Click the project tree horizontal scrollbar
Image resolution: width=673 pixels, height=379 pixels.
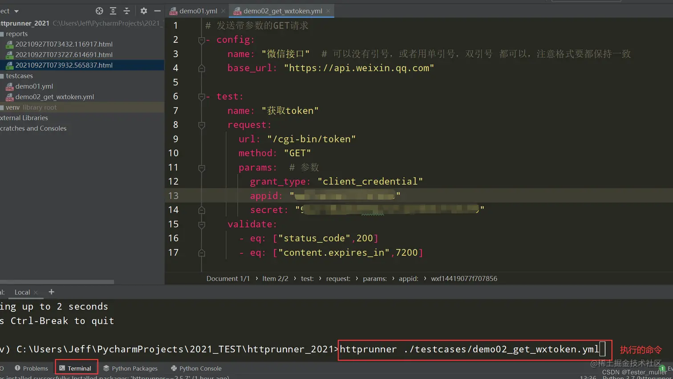click(x=57, y=282)
